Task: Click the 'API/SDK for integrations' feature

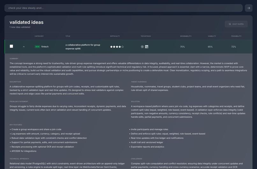Action: click(x=24, y=151)
